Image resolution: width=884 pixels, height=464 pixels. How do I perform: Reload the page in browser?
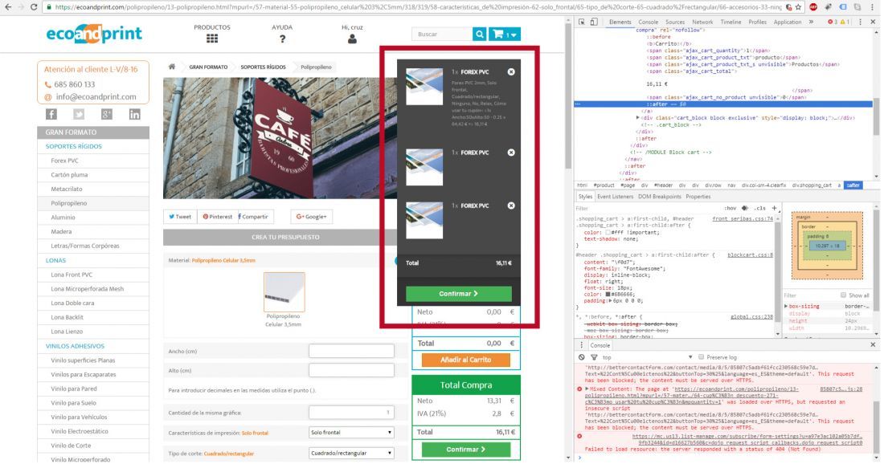coord(34,6)
